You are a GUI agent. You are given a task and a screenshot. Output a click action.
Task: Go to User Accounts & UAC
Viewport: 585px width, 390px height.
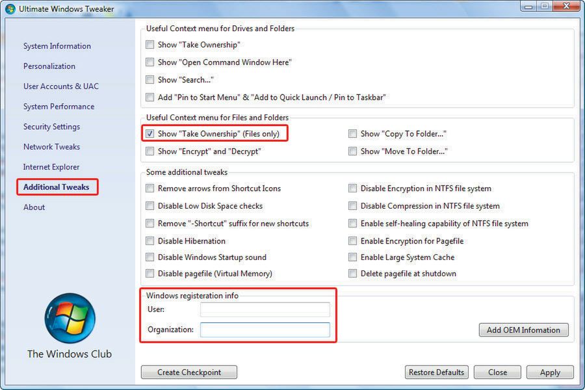tap(61, 86)
